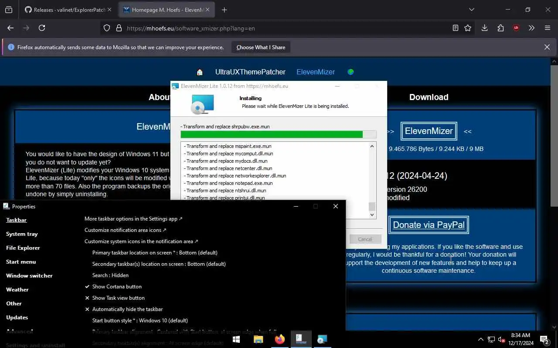The width and height of the screenshot is (558, 348).
Task: Click the Donate via PayPal button
Action: point(429,225)
